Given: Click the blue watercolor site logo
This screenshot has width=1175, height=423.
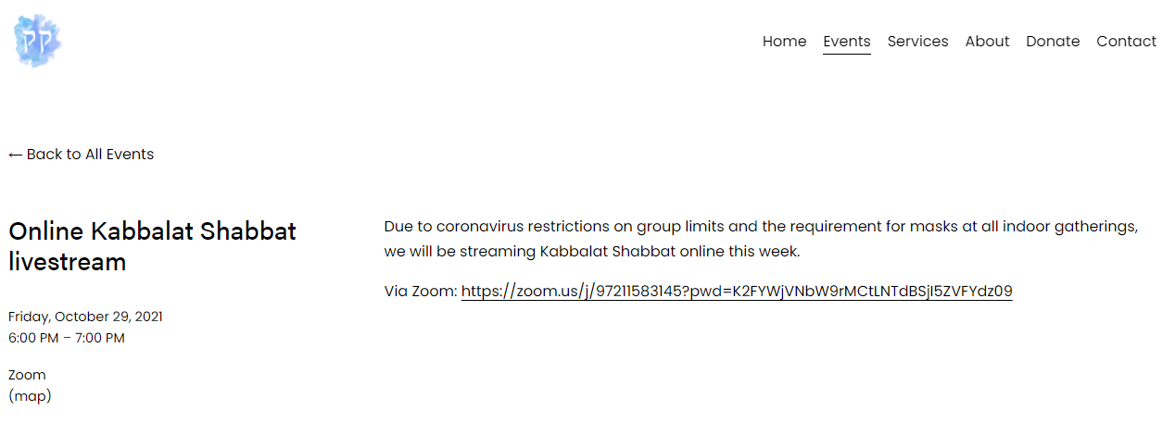Looking at the screenshot, I should tap(37, 42).
